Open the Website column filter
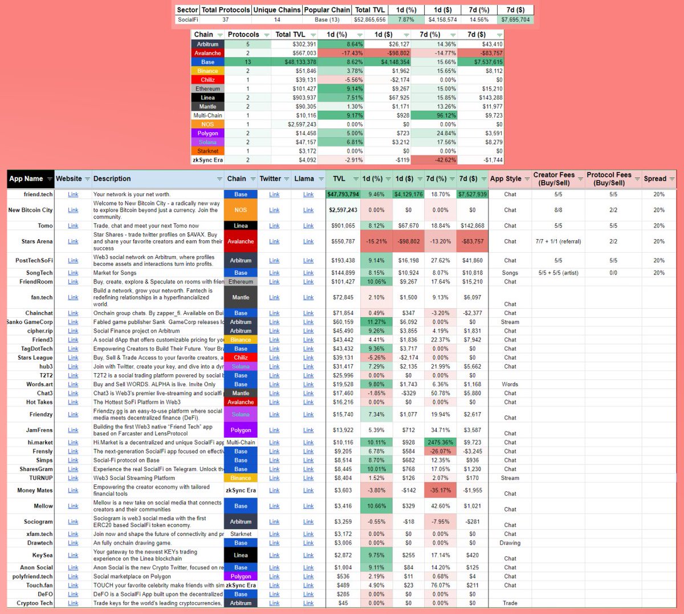The image size is (684, 614). tap(87, 179)
